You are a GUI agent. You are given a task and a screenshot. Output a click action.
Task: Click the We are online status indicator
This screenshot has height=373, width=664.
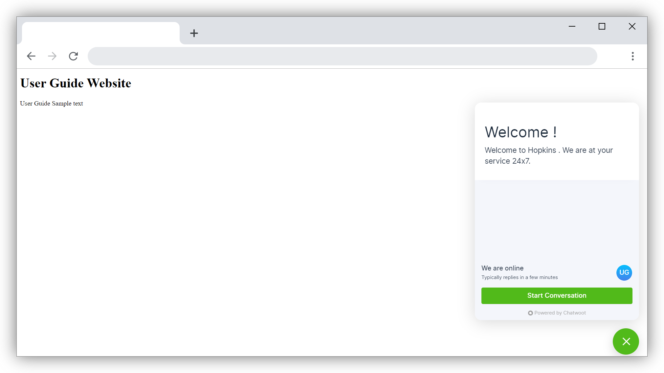coord(502,268)
